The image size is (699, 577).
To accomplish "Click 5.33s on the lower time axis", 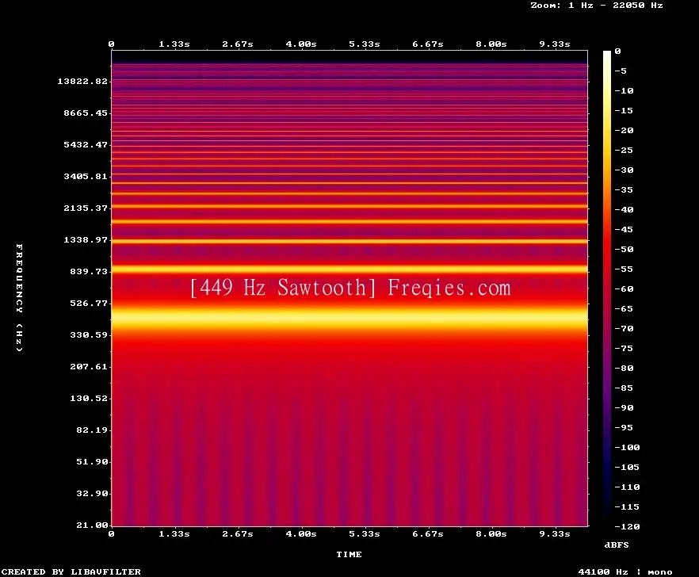I will (x=365, y=533).
